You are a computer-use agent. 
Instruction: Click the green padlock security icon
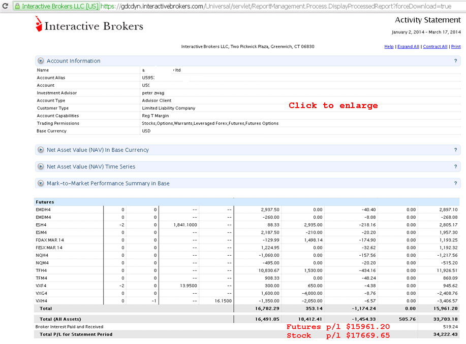coord(17,6)
